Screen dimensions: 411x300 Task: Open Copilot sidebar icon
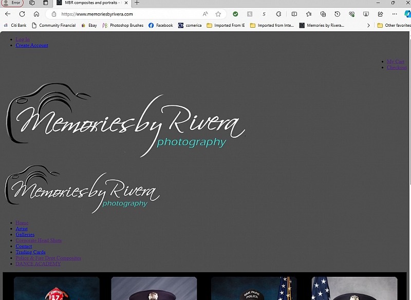coord(407,14)
